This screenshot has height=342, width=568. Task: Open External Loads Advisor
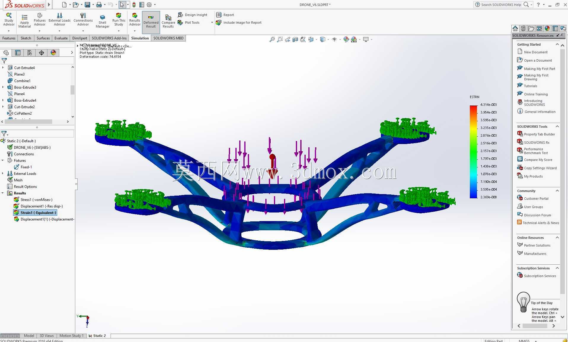(60, 20)
